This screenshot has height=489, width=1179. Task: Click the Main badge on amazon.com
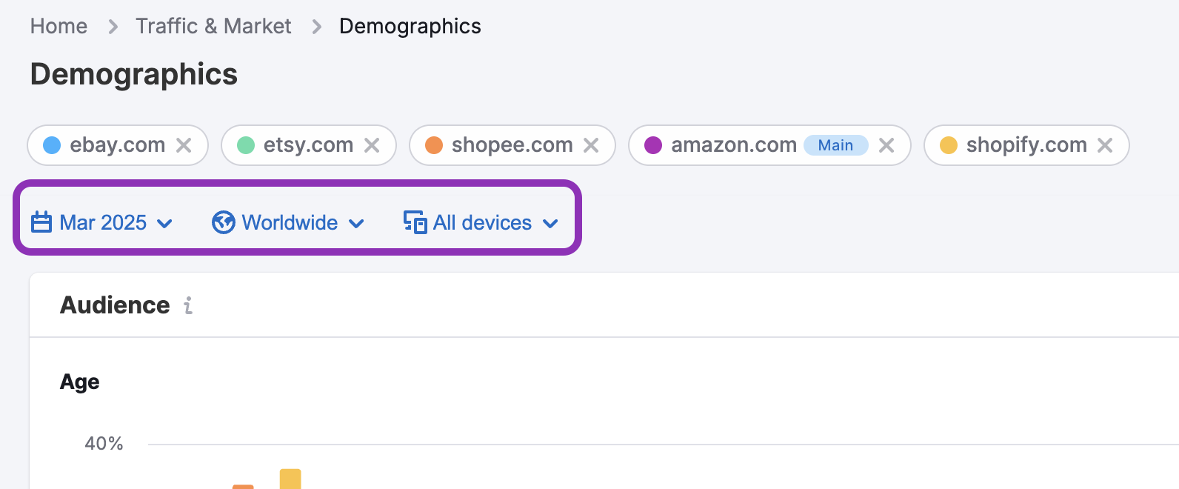click(x=835, y=145)
